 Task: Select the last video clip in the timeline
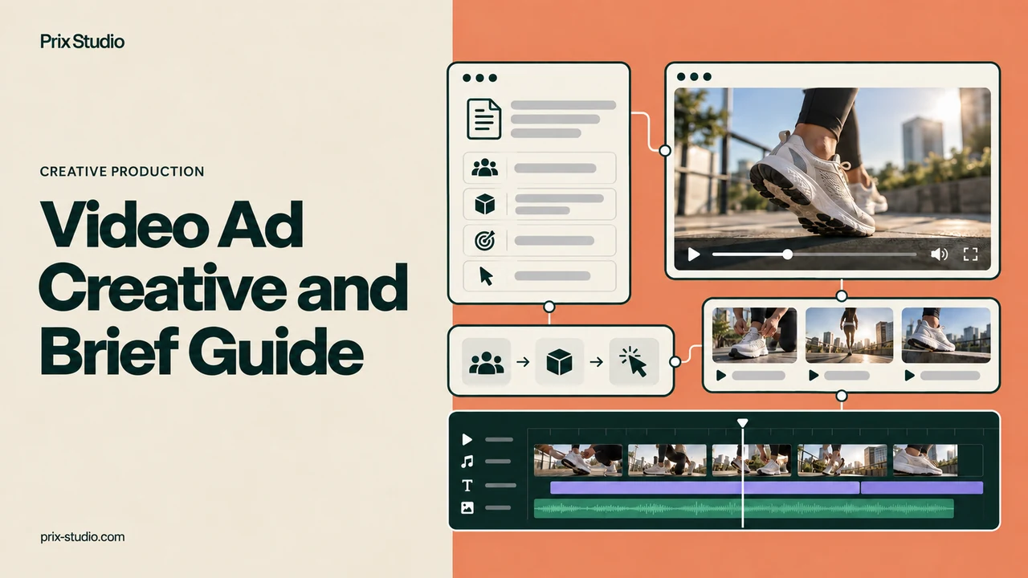pyautogui.click(x=925, y=460)
